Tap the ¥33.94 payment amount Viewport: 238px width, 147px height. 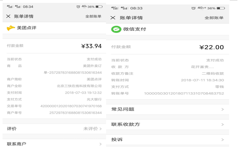coord(91,46)
